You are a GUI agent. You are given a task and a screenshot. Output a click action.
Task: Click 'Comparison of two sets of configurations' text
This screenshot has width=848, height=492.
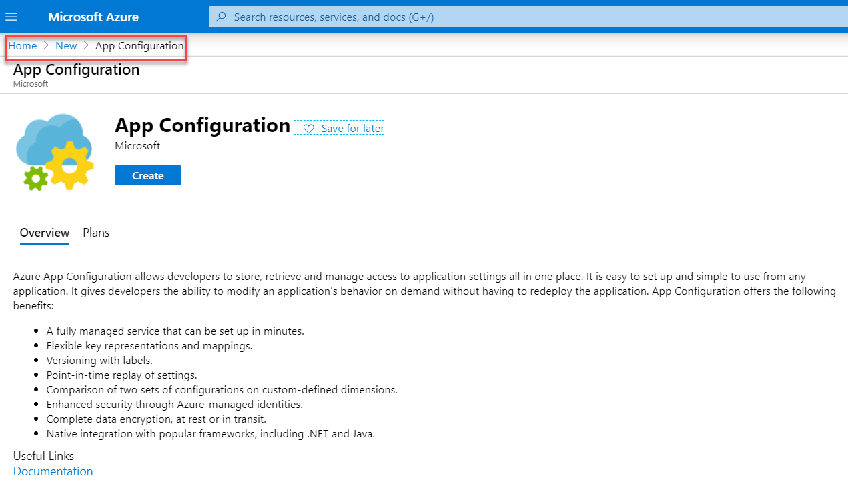222,390
